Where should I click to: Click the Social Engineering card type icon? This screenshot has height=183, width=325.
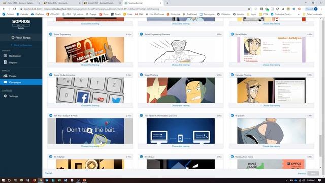point(51,34)
